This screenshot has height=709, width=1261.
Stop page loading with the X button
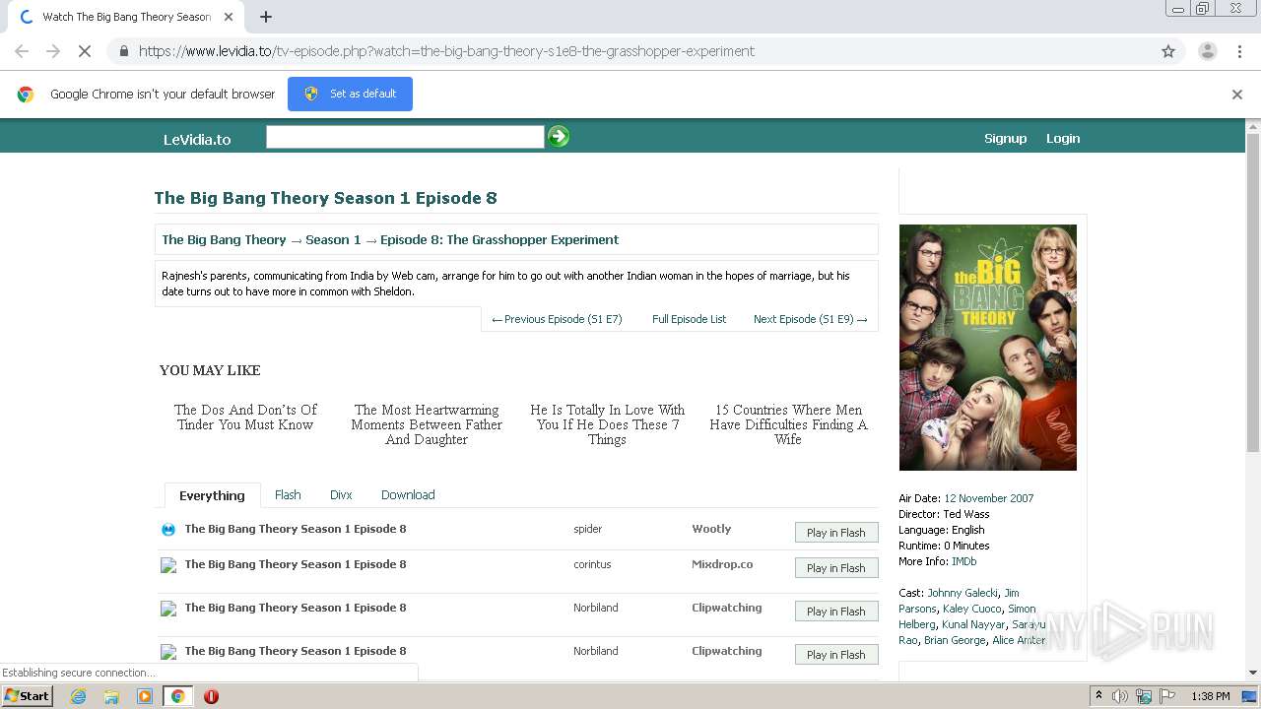click(x=85, y=51)
